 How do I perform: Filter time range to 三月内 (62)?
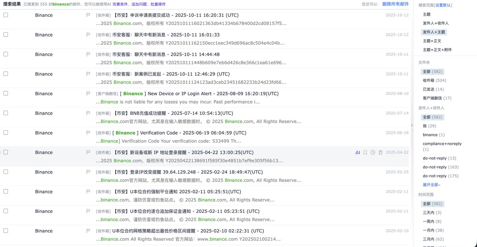(433, 239)
